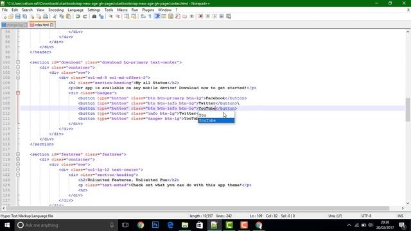Click the horizontal scrollbar thumb
Image resolution: width=411 pixels, height=231 pixels.
click(x=198, y=208)
